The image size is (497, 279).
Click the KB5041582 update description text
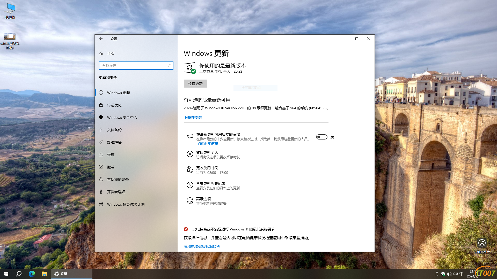point(256,108)
